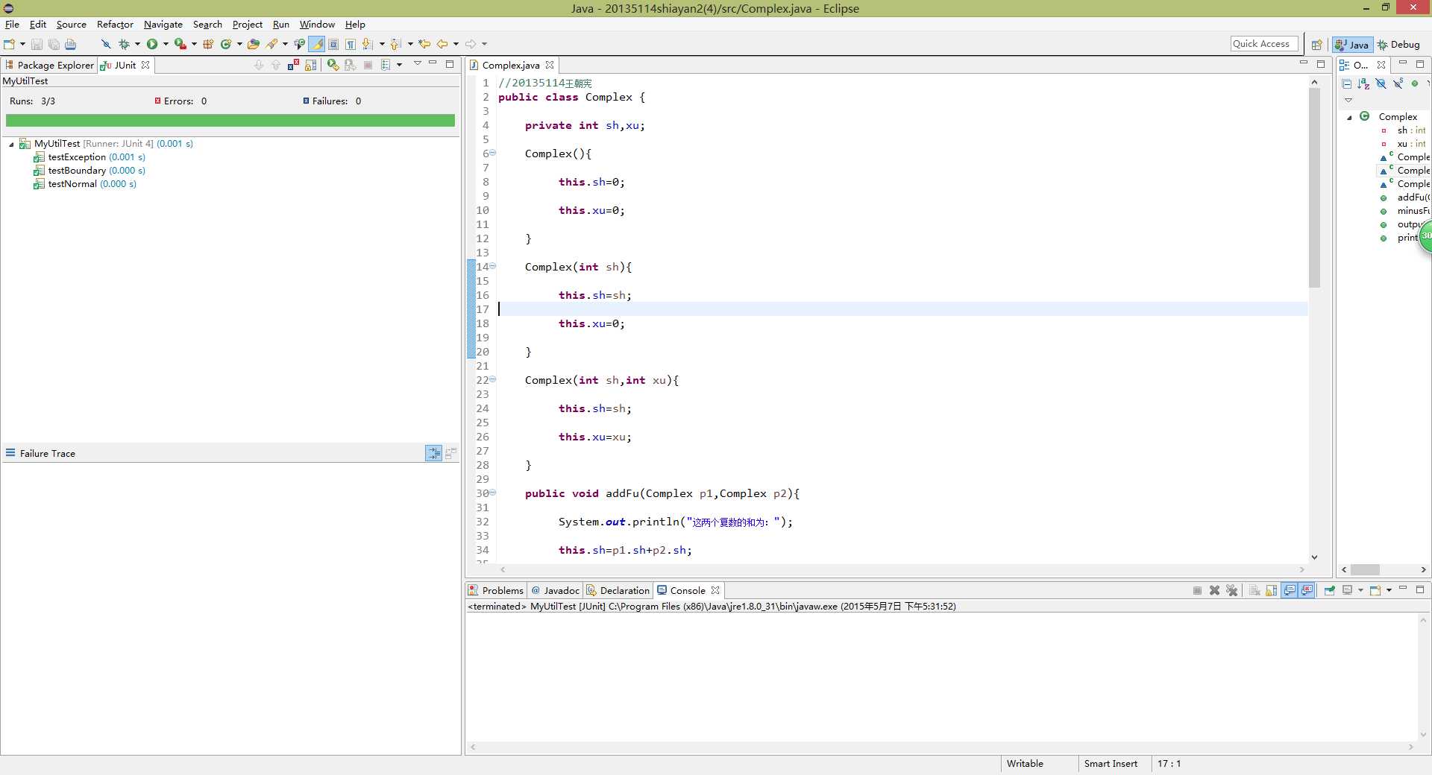Toggle Show Console When Standard Error Changes
Image resolution: width=1432 pixels, height=775 pixels.
pyautogui.click(x=1307, y=590)
